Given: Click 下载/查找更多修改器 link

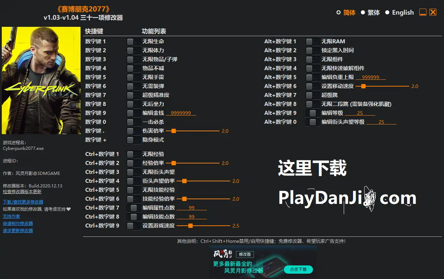Looking at the screenshot, I should (23, 202).
